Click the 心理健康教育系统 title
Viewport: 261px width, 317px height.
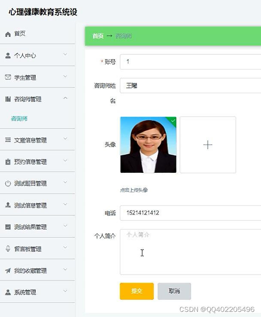point(43,12)
